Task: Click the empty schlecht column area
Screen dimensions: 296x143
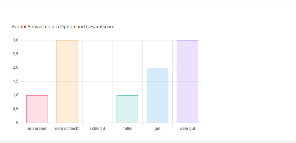Action: point(97,82)
